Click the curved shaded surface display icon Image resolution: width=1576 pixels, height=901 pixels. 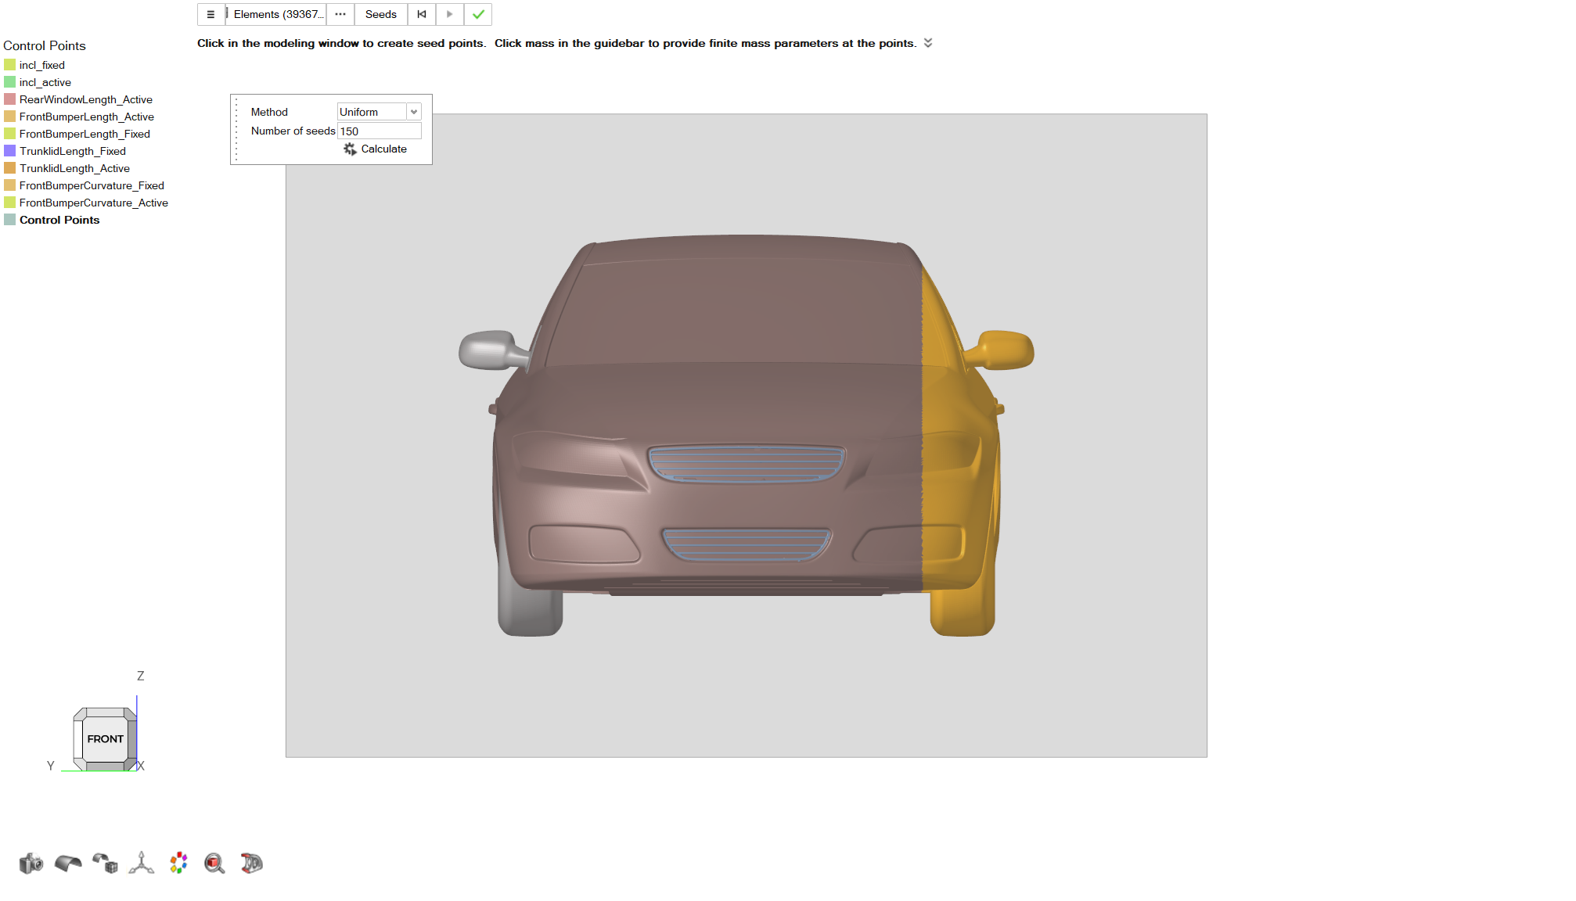[x=68, y=863]
